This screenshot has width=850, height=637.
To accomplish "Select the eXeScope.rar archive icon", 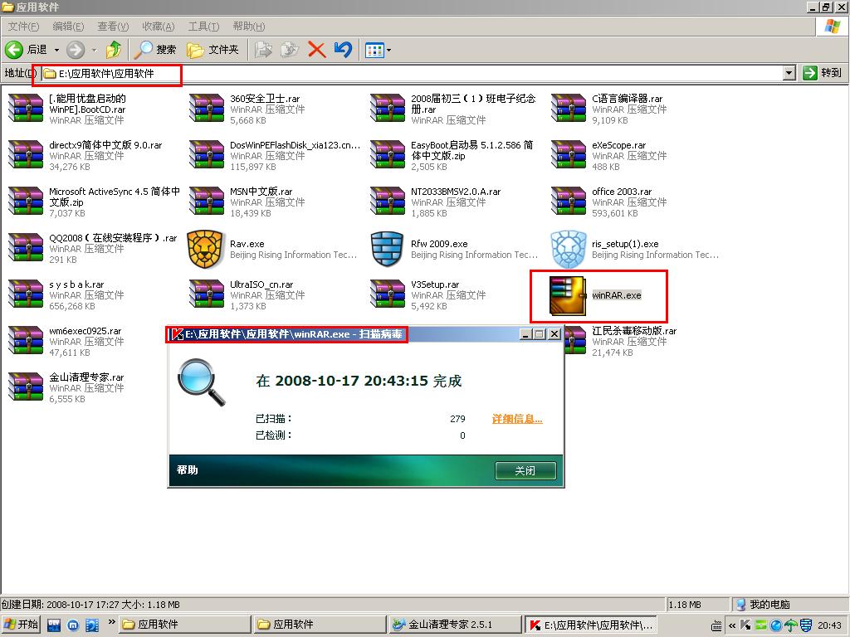I will click(x=569, y=154).
